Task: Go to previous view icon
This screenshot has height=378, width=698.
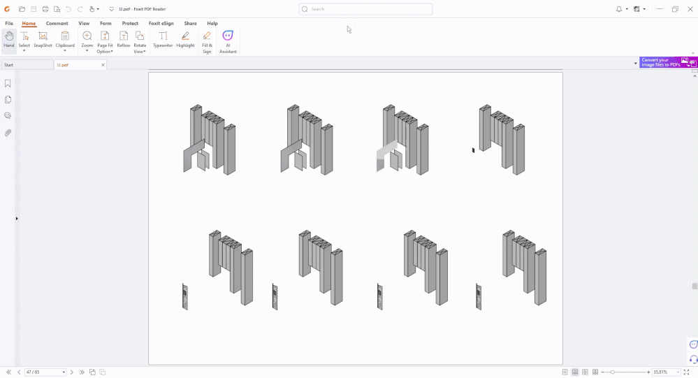Action: (93, 372)
